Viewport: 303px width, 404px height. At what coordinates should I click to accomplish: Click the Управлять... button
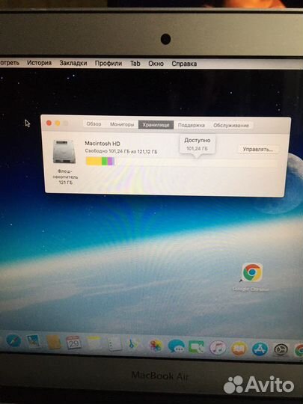pyautogui.click(x=257, y=149)
